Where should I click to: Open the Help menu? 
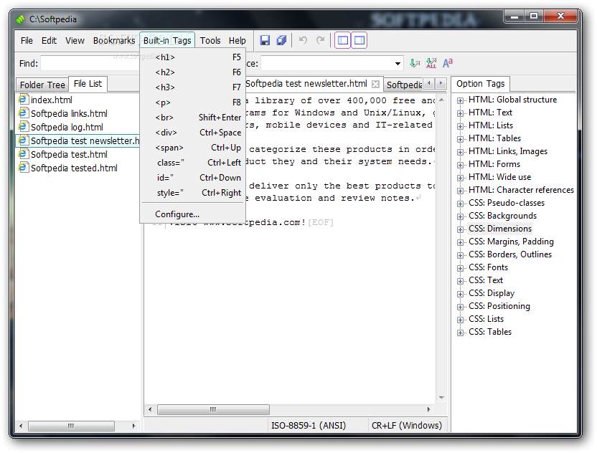pos(238,40)
